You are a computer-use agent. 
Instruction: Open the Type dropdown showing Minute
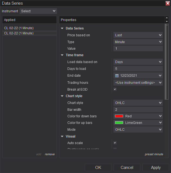coord(138,42)
